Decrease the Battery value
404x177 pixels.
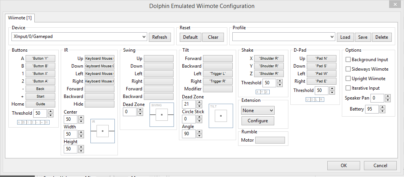383,111
